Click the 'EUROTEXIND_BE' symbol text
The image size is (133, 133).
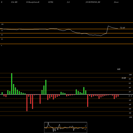[93, 2]
